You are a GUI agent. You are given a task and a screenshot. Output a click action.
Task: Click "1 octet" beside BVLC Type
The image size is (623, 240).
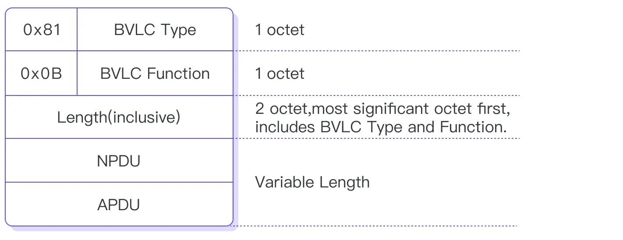(x=280, y=30)
